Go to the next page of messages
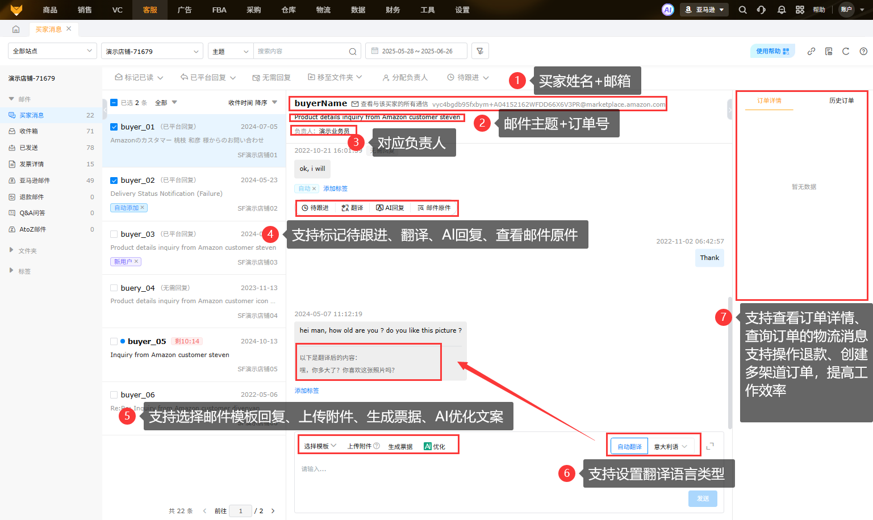Viewport: 873px width, 520px height. click(273, 511)
